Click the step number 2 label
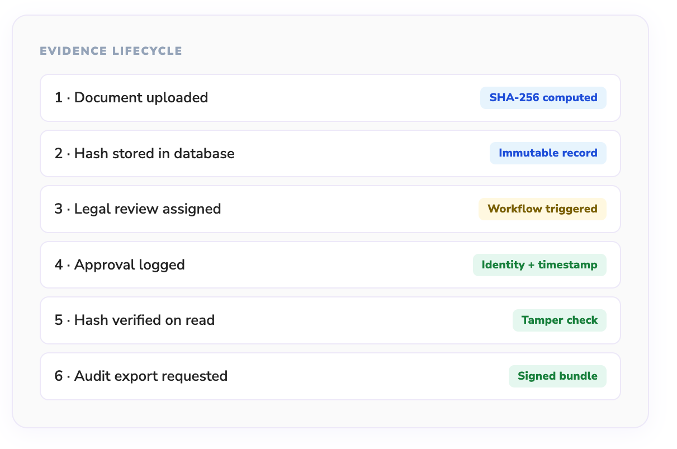Viewport: 677px width, 449px height. coord(58,153)
